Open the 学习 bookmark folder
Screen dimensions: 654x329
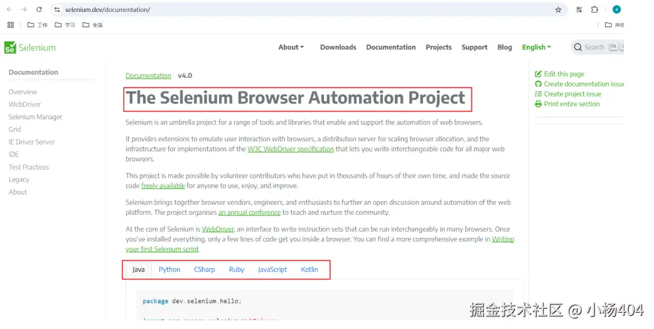tap(65, 25)
